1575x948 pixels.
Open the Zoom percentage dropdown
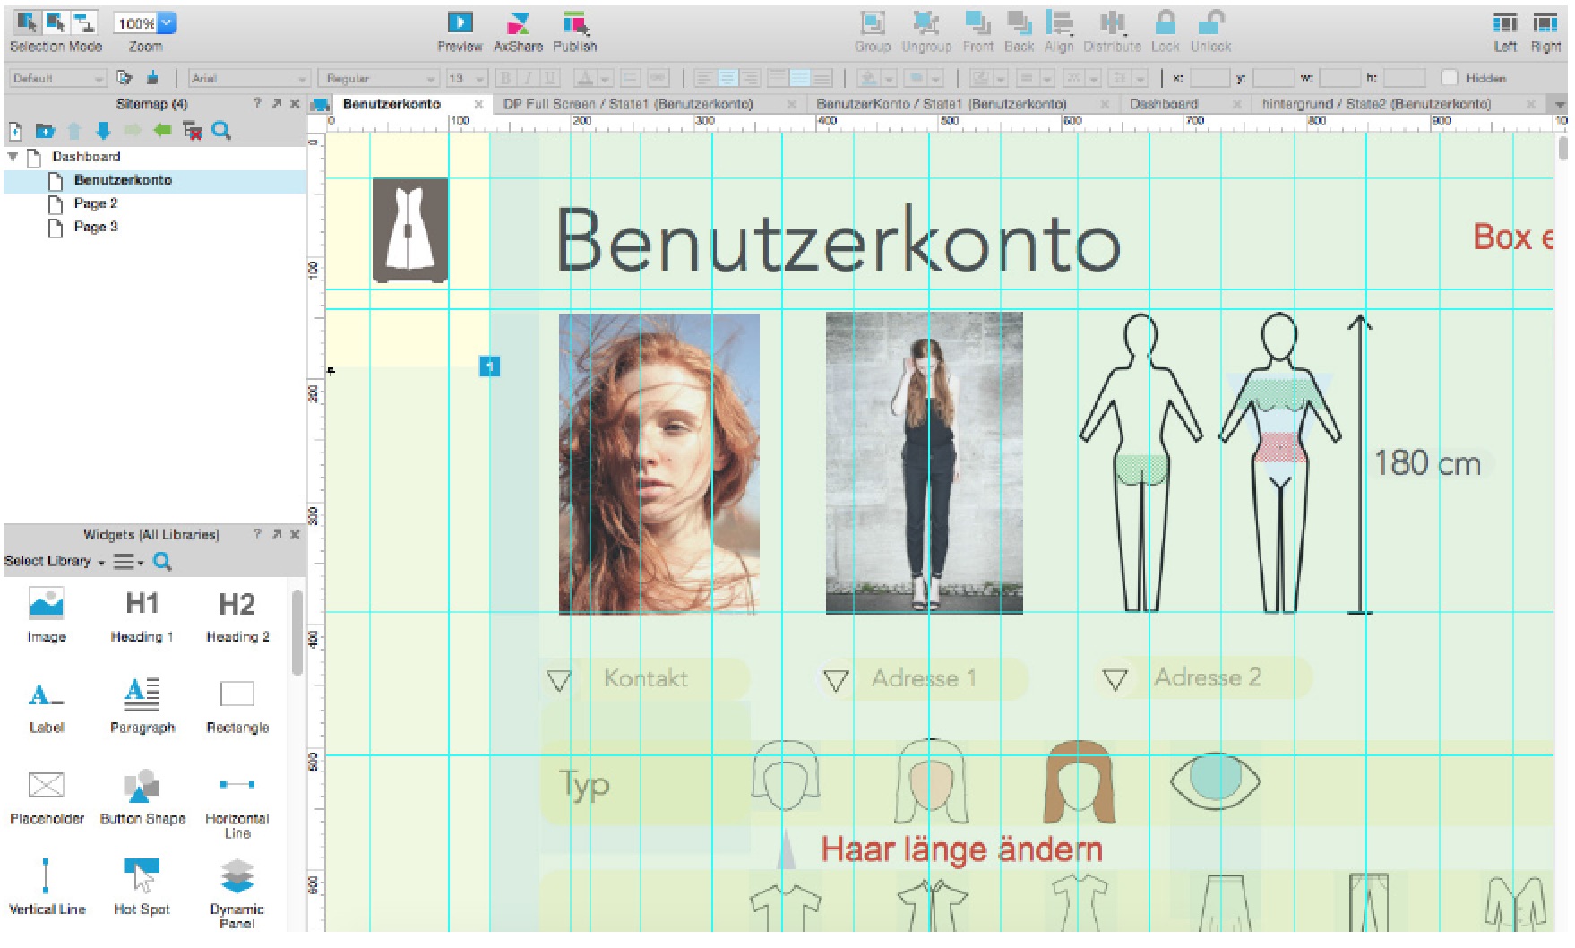(x=167, y=23)
